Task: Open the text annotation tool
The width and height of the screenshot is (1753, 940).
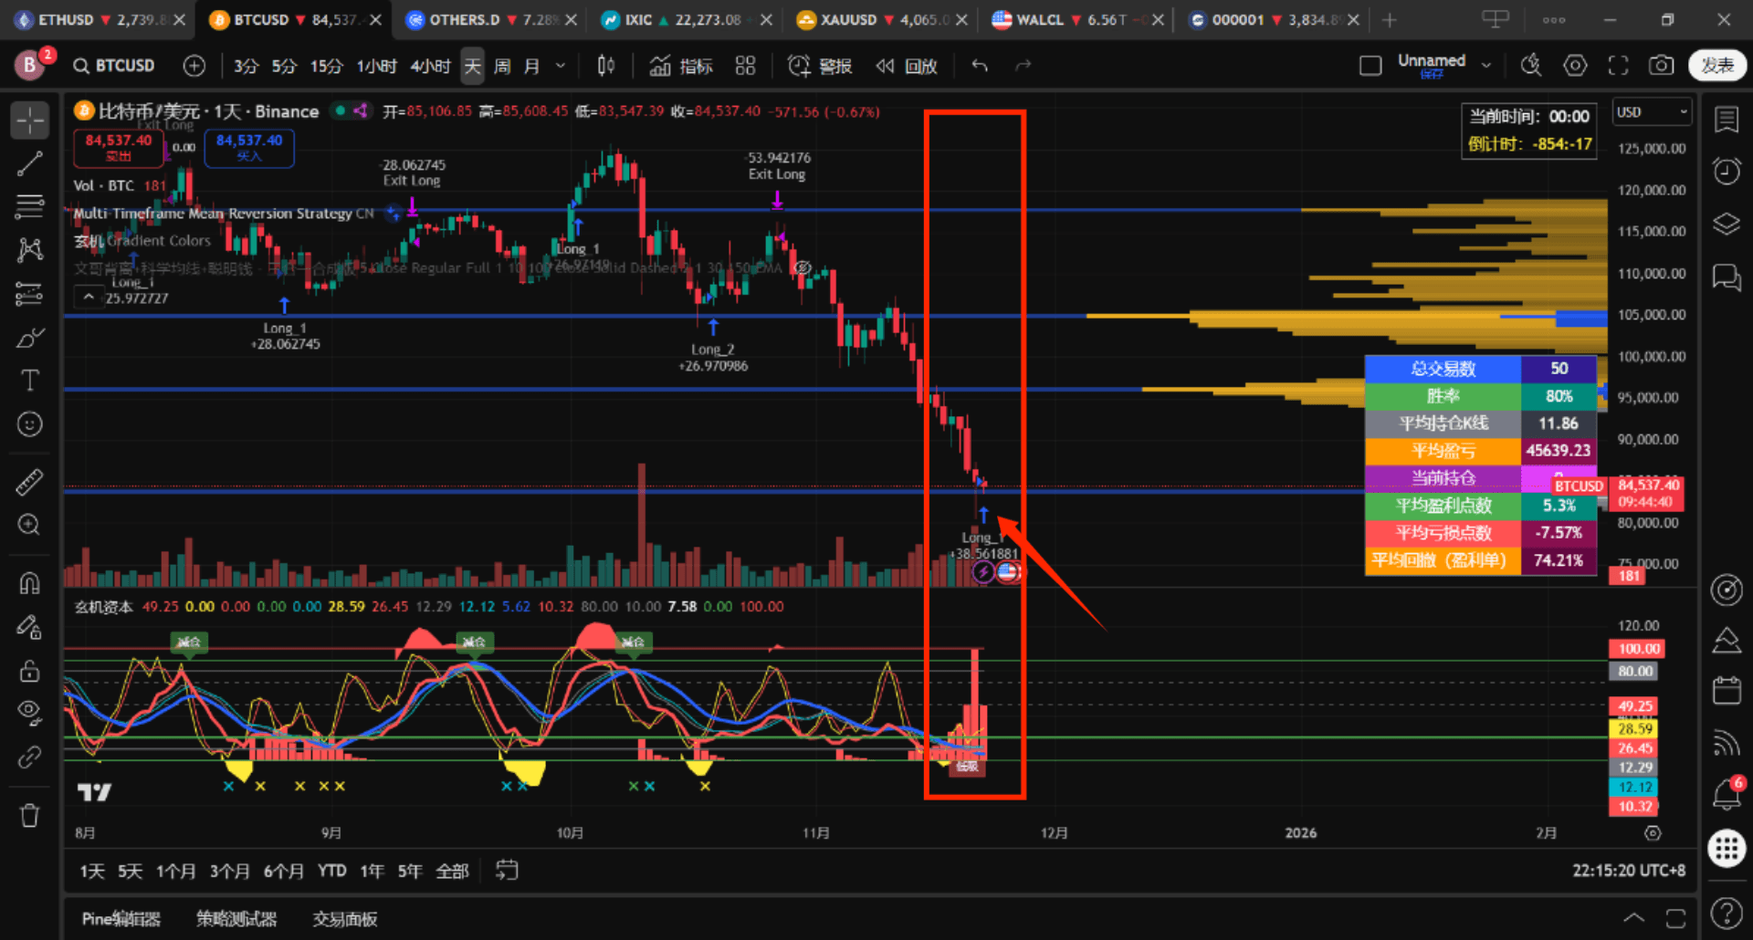Action: point(29,381)
